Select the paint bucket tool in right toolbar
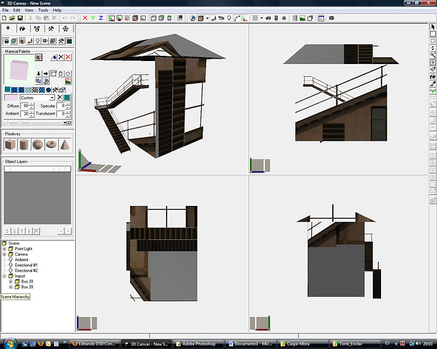 432,76
